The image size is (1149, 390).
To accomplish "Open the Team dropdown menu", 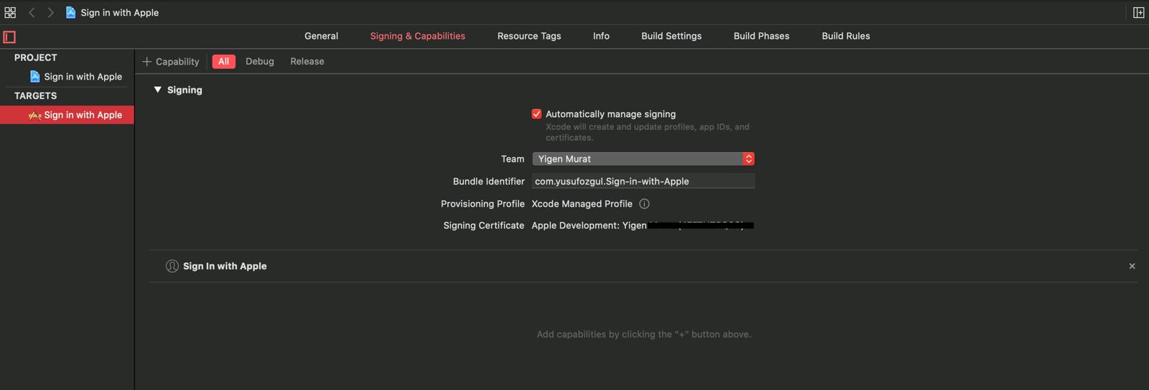I will tap(643, 159).
